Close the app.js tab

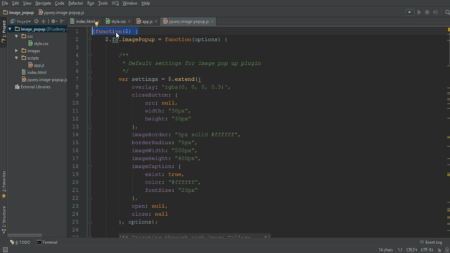pyautogui.click(x=156, y=22)
